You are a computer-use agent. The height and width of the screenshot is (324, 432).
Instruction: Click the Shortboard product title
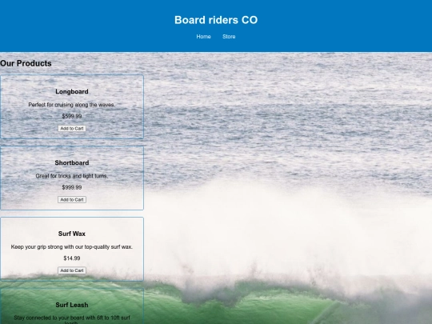[x=72, y=163]
